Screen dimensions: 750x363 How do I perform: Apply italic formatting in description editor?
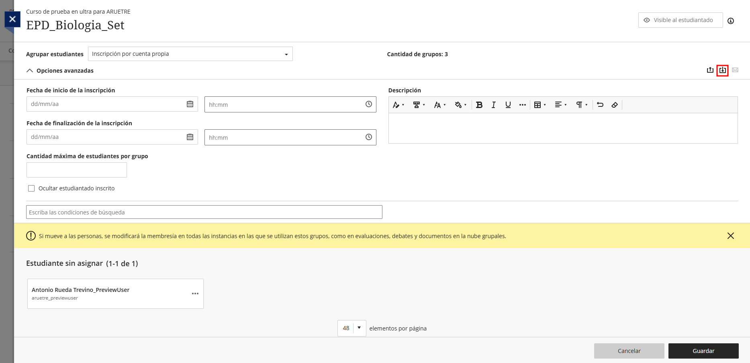pyautogui.click(x=493, y=105)
